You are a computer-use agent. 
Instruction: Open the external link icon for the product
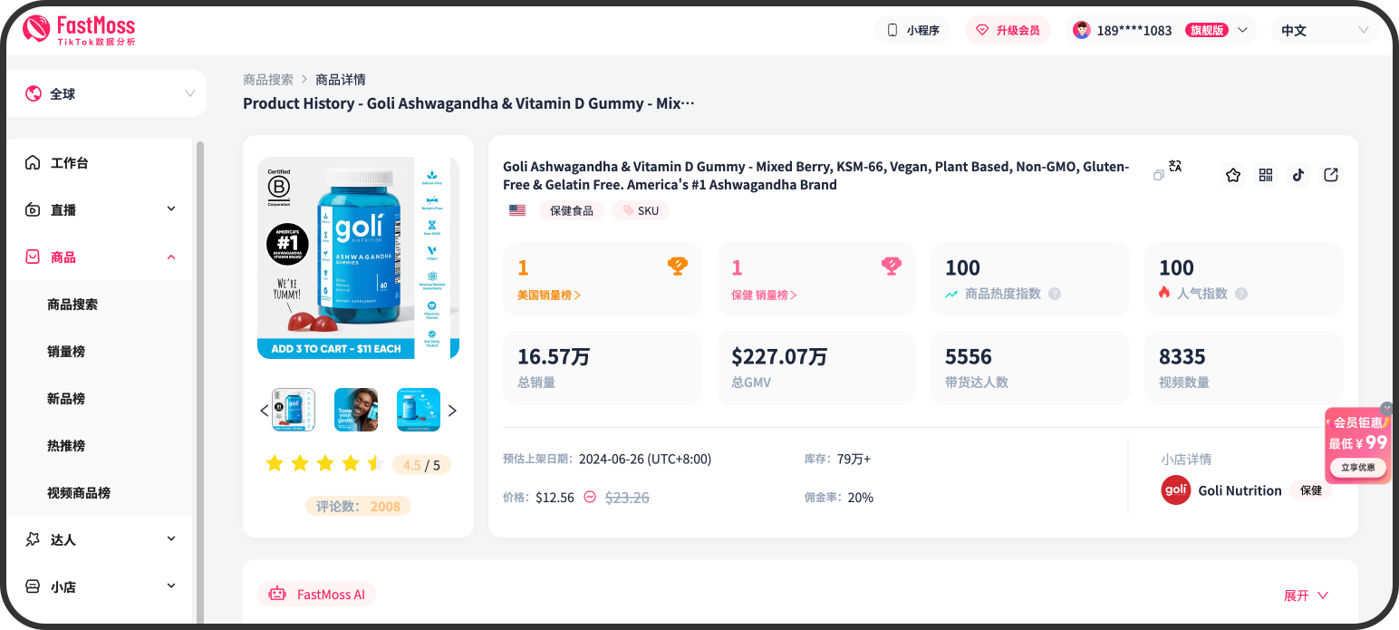click(1330, 174)
